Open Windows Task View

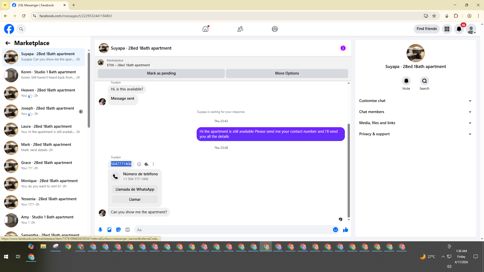(18, 257)
